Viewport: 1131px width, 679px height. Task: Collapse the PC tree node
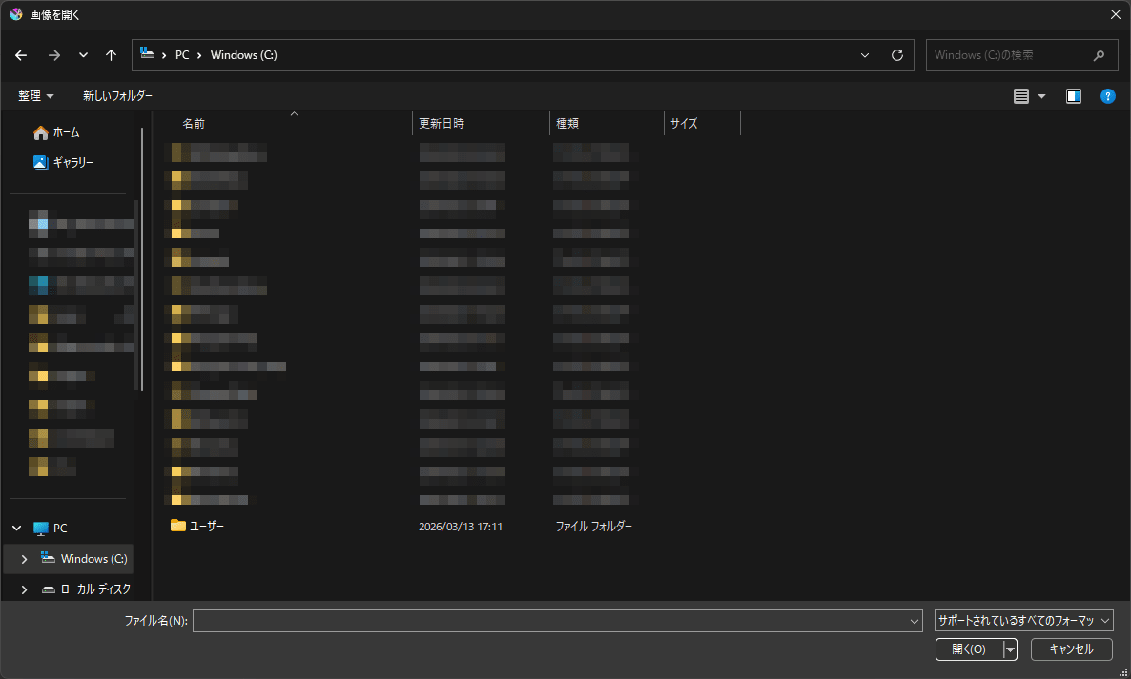coord(17,529)
